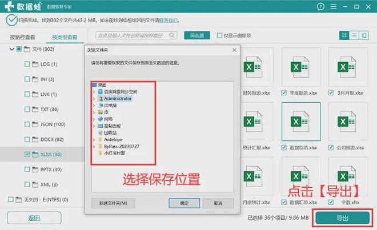The height and width of the screenshot is (230, 377).
Task: Open the help question mark icon
Action: pyautogui.click(x=320, y=6)
